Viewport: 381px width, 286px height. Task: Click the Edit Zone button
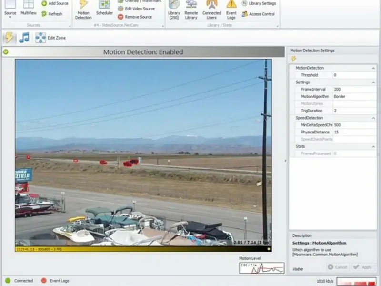click(x=50, y=38)
